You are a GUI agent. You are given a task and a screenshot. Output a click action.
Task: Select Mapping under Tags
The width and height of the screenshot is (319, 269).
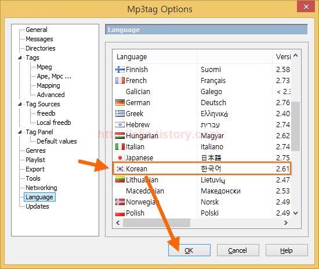[x=48, y=85]
